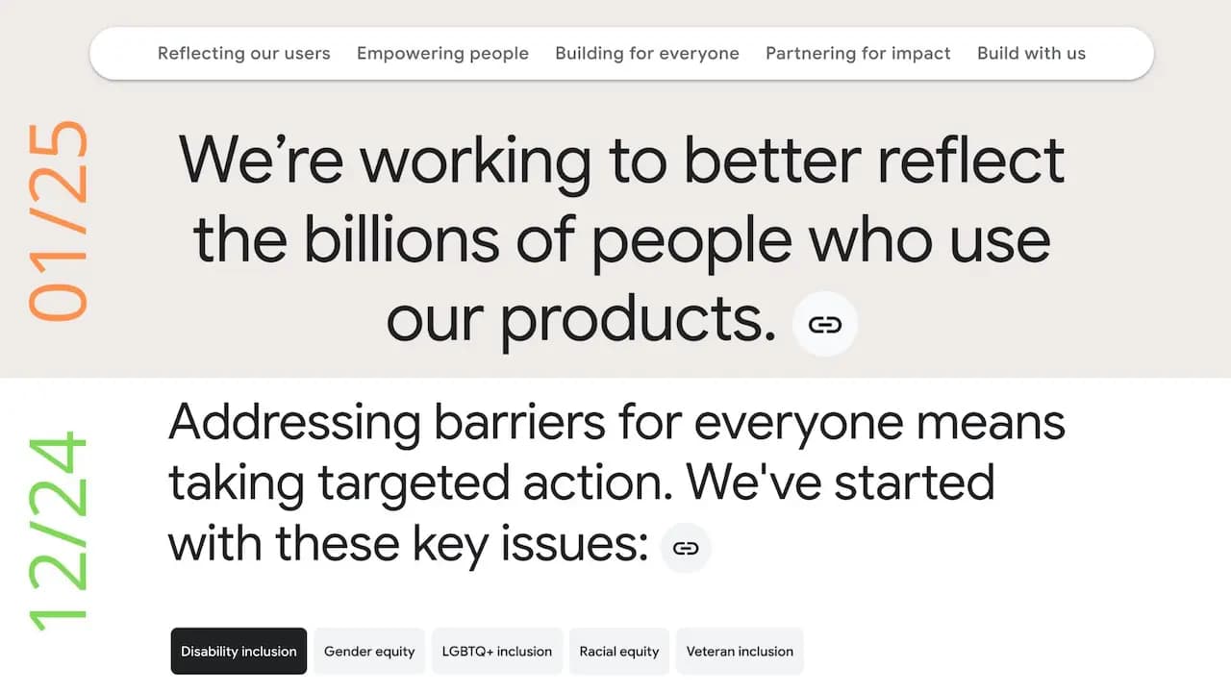Navigate to Building for everyone
The height and width of the screenshot is (692, 1231).
(x=646, y=53)
